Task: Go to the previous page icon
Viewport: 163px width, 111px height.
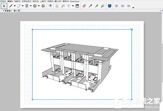Action: 123,6
